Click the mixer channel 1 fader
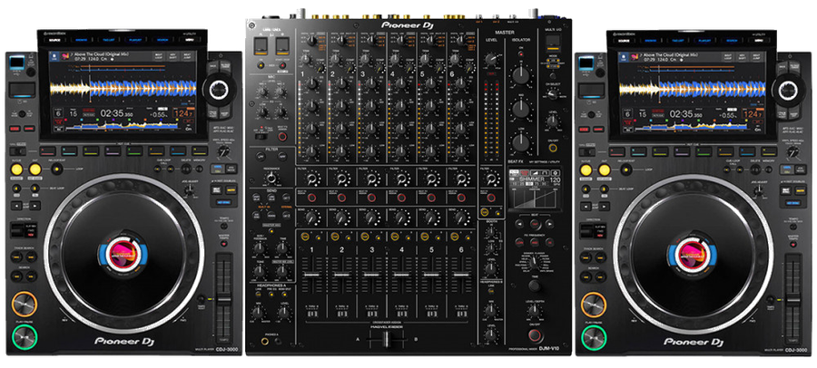817x368 pixels. pyautogui.click(x=312, y=274)
